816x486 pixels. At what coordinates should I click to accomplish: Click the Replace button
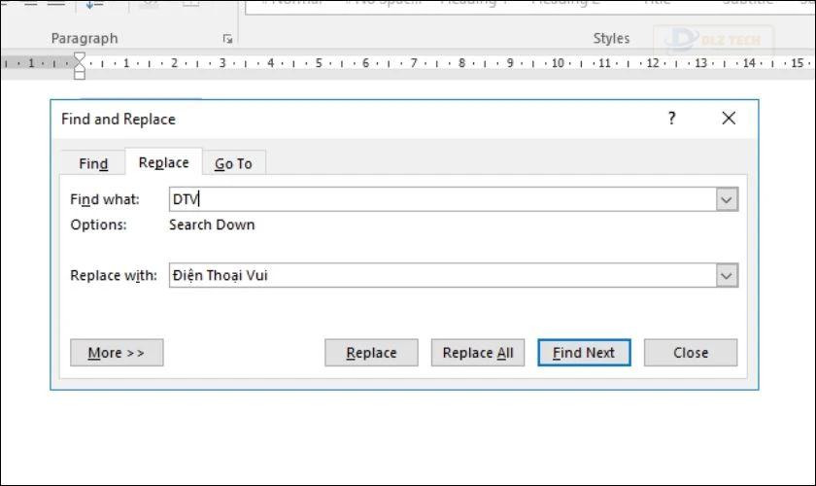pyautogui.click(x=371, y=353)
